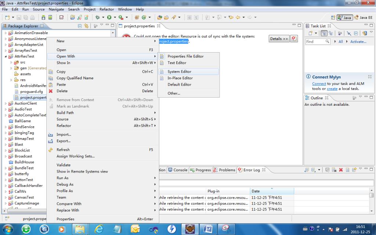Image resolution: width=376 pixels, height=235 pixels.
Task: Expand the src folder under AttrResTest
Action: pos(11,62)
